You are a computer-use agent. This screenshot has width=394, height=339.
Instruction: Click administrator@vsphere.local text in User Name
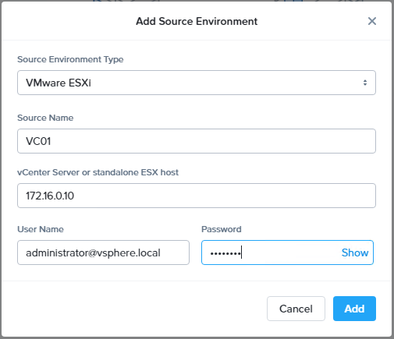[93, 252]
